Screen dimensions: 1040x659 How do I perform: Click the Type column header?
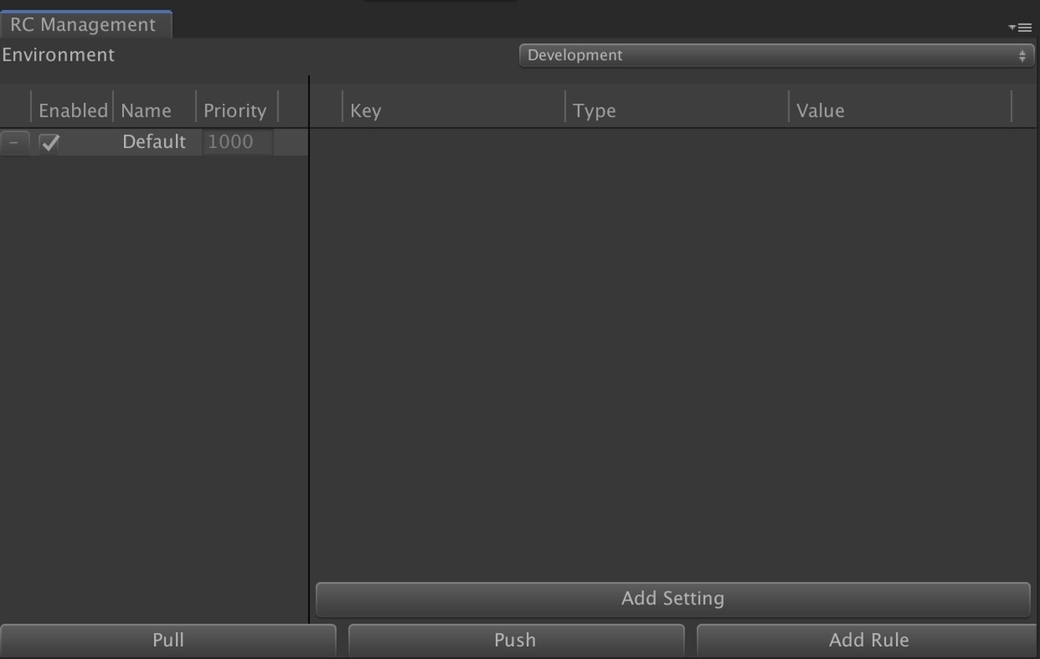pos(595,110)
